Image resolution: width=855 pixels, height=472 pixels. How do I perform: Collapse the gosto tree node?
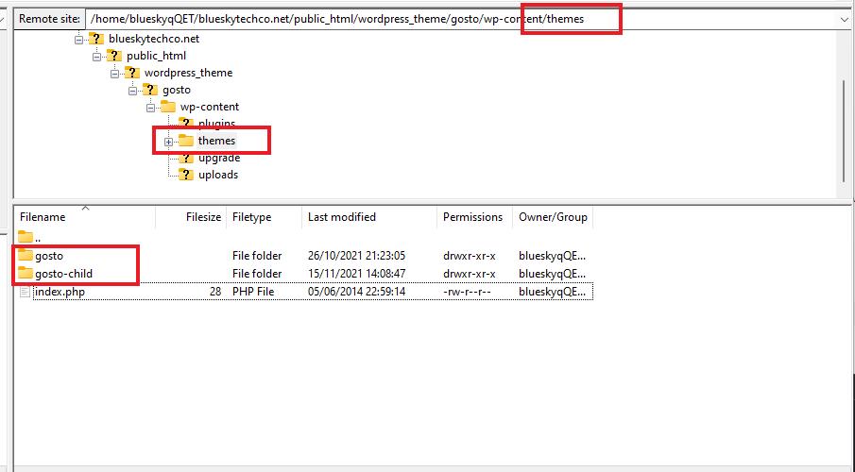coord(133,91)
